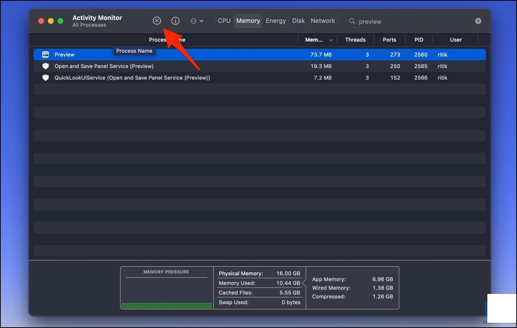Click the Memory Used 10.44 GB entry
Image resolution: width=517 pixels, height=328 pixels.
(x=259, y=283)
